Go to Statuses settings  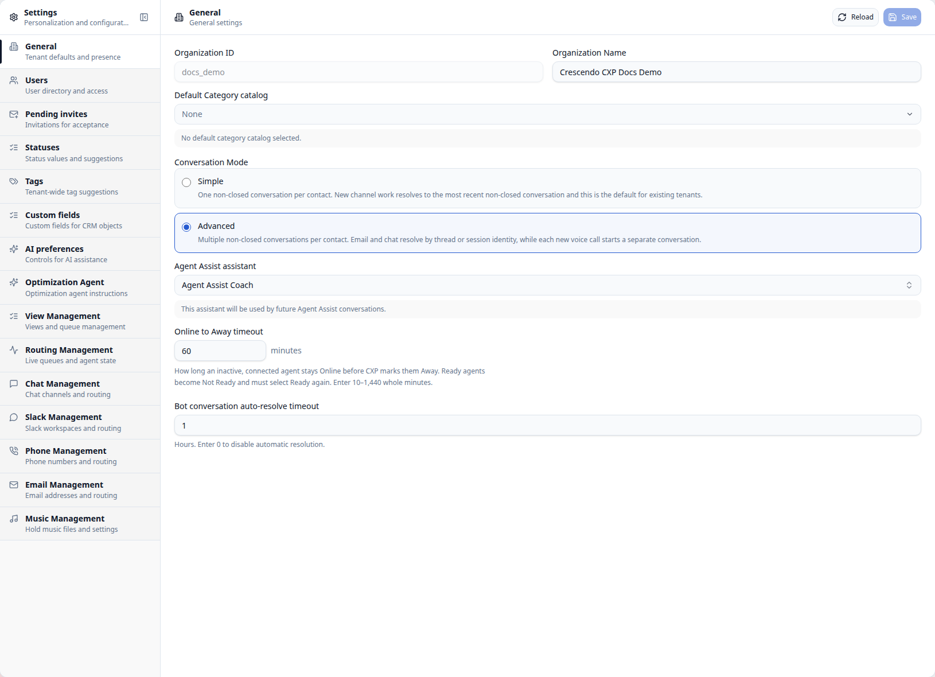tap(80, 153)
